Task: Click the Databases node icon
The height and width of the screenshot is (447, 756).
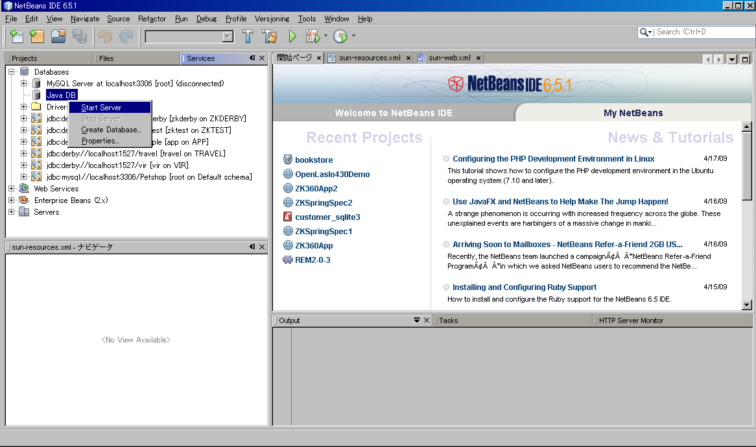Action: click(24, 71)
